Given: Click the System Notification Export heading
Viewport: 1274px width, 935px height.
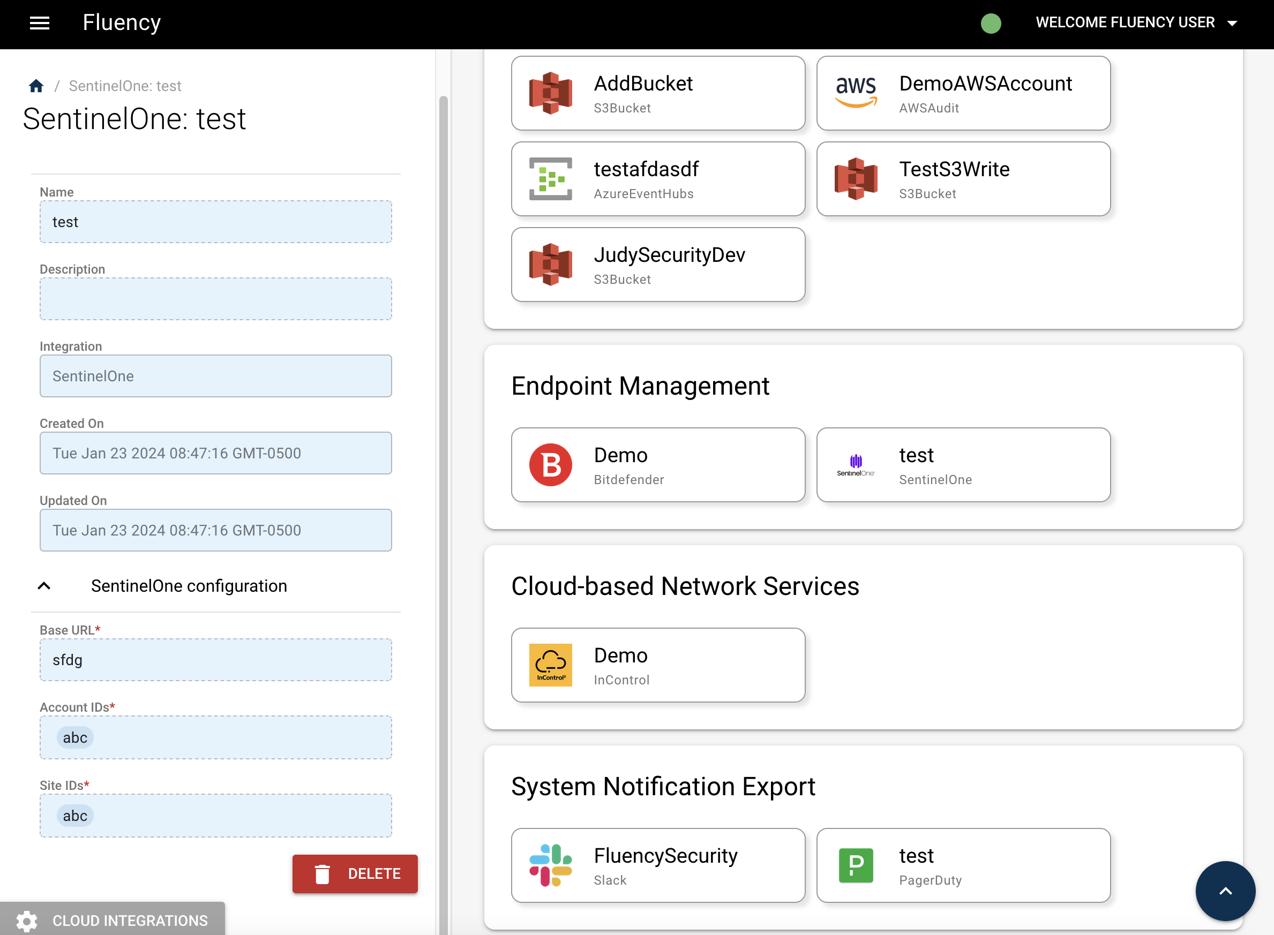Looking at the screenshot, I should (663, 787).
